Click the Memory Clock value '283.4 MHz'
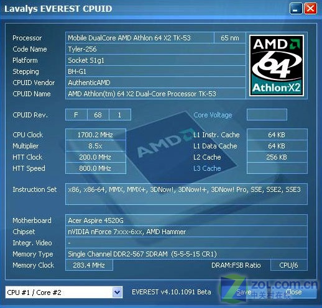 89,265
